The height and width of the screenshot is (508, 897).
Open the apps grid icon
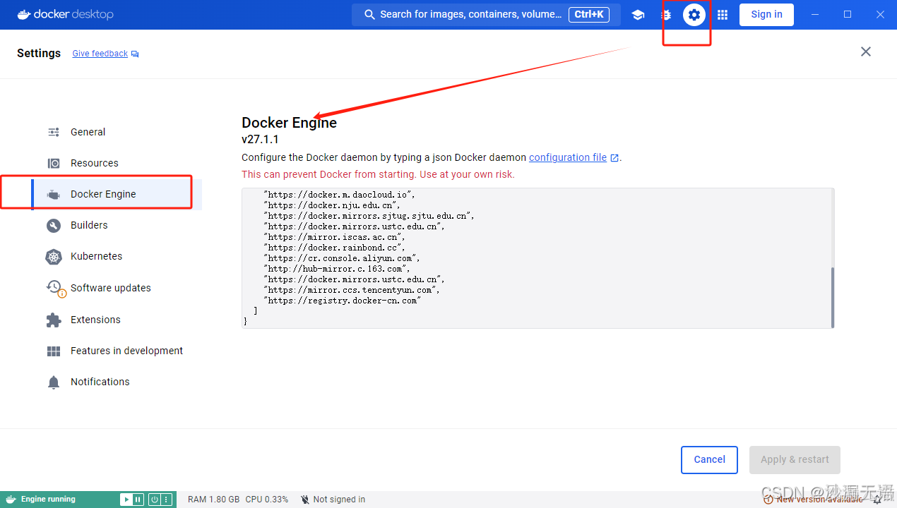pos(723,15)
